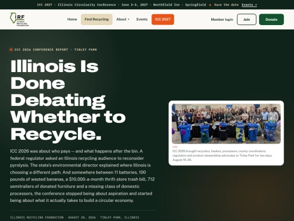Click the green Donate button
Viewport: 294px width, 221px height.
tap(271, 19)
